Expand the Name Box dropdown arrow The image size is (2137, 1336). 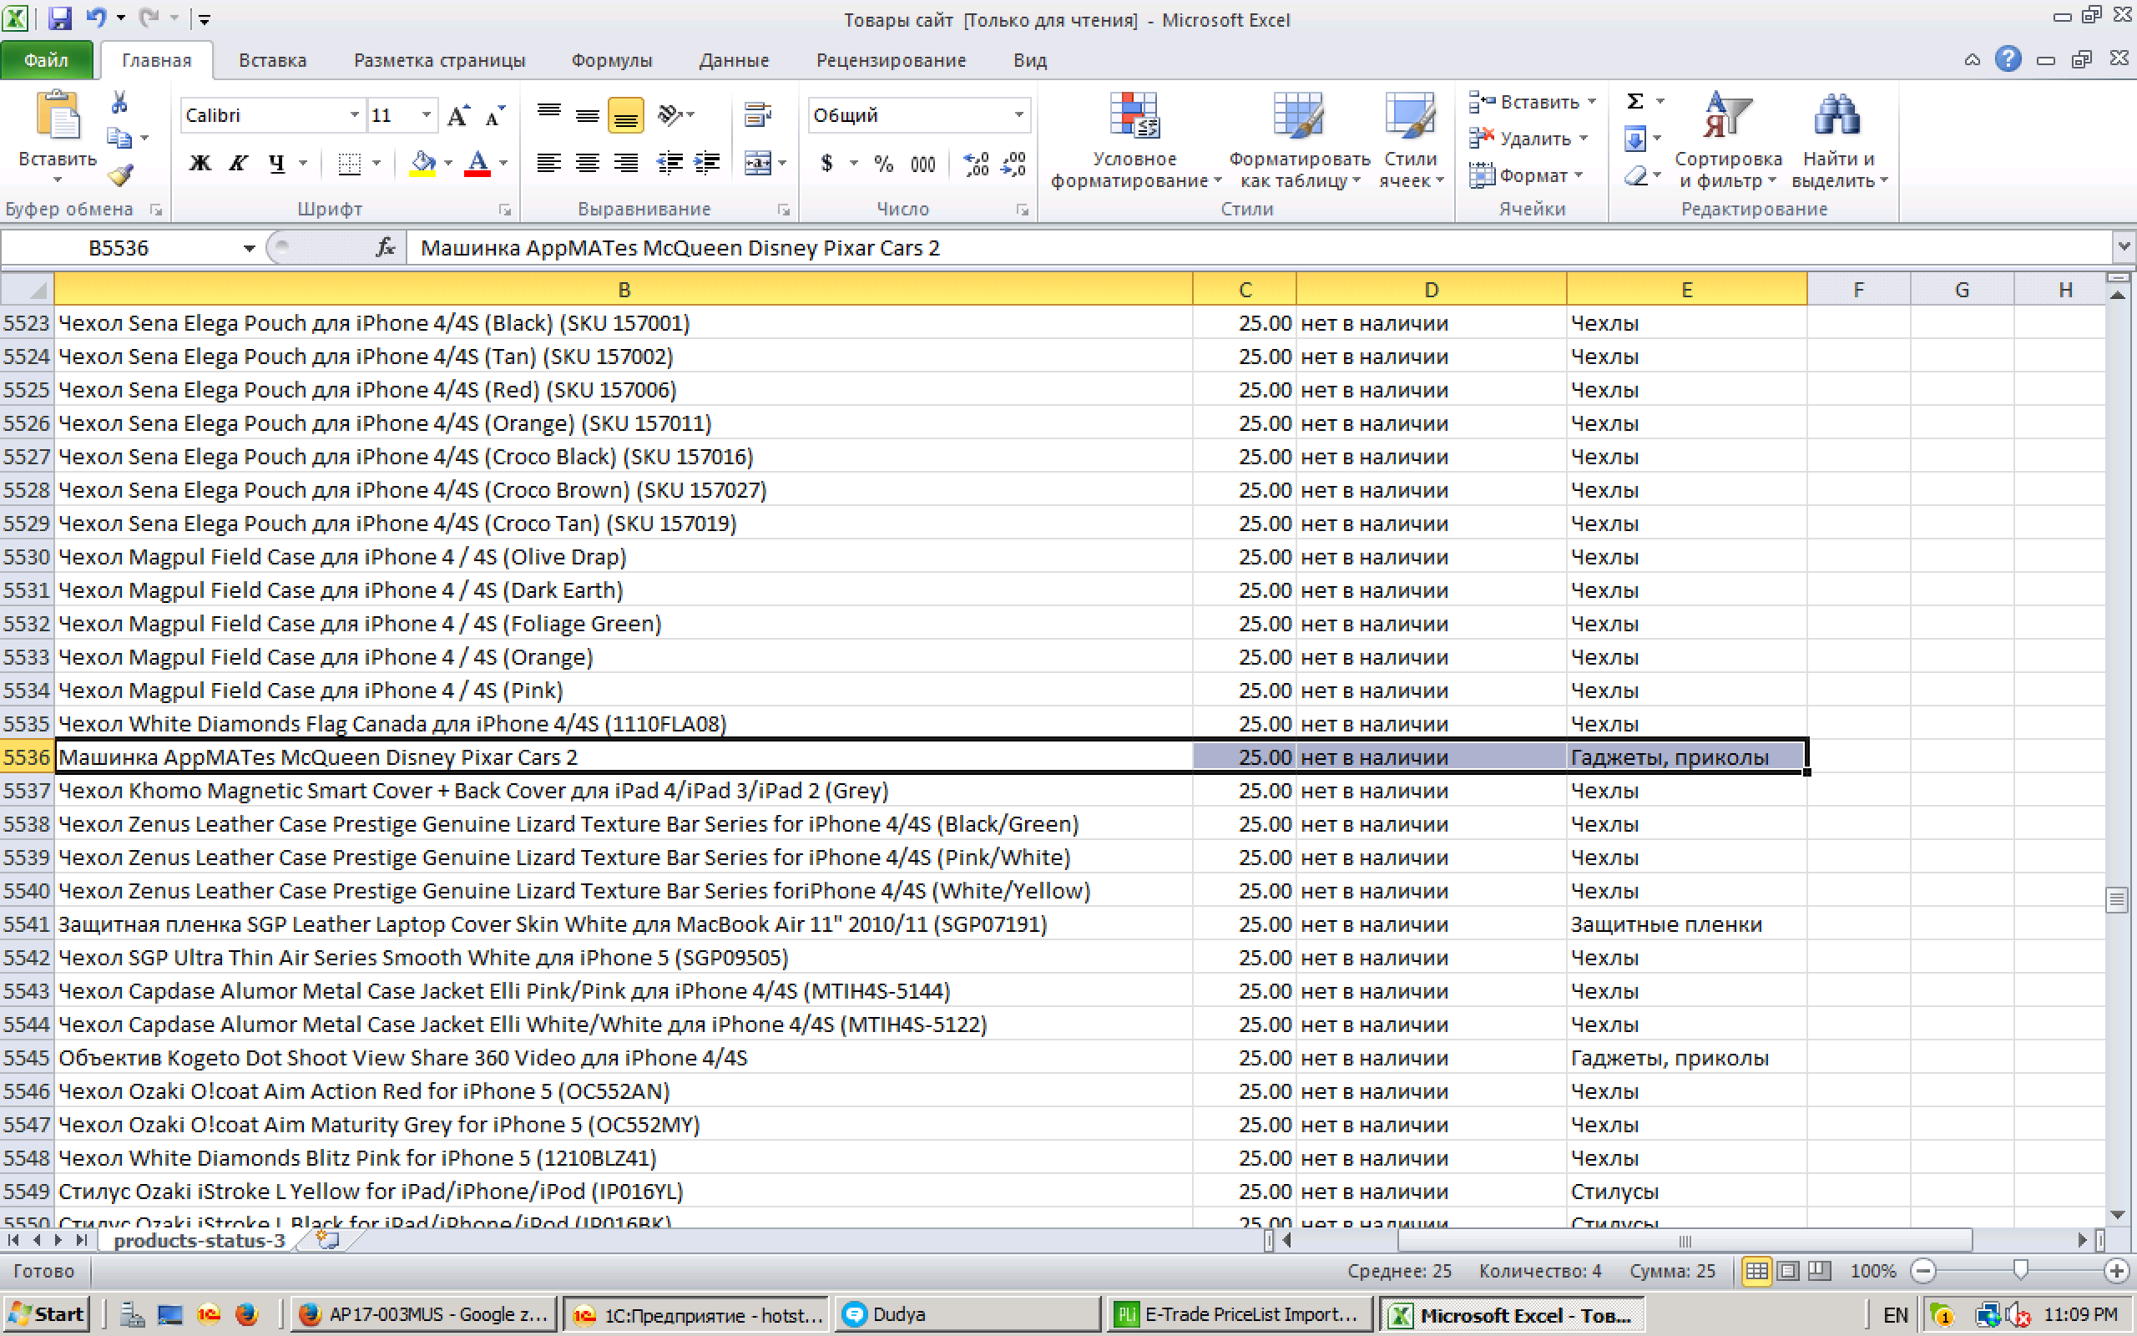coord(249,248)
